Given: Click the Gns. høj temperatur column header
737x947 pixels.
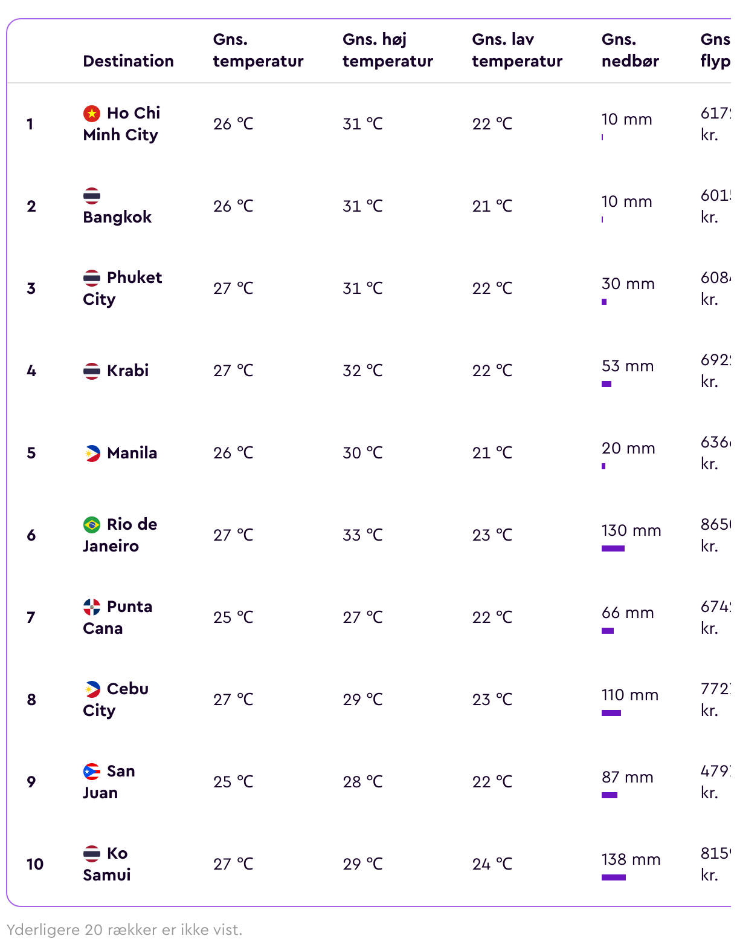Looking at the screenshot, I should [x=387, y=50].
